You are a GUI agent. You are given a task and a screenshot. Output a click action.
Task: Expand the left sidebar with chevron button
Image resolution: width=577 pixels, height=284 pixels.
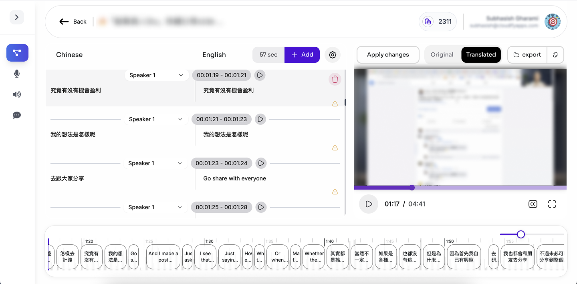coord(17,17)
